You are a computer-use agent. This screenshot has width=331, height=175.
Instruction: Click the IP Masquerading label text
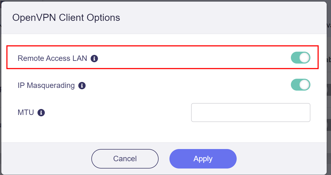point(46,86)
